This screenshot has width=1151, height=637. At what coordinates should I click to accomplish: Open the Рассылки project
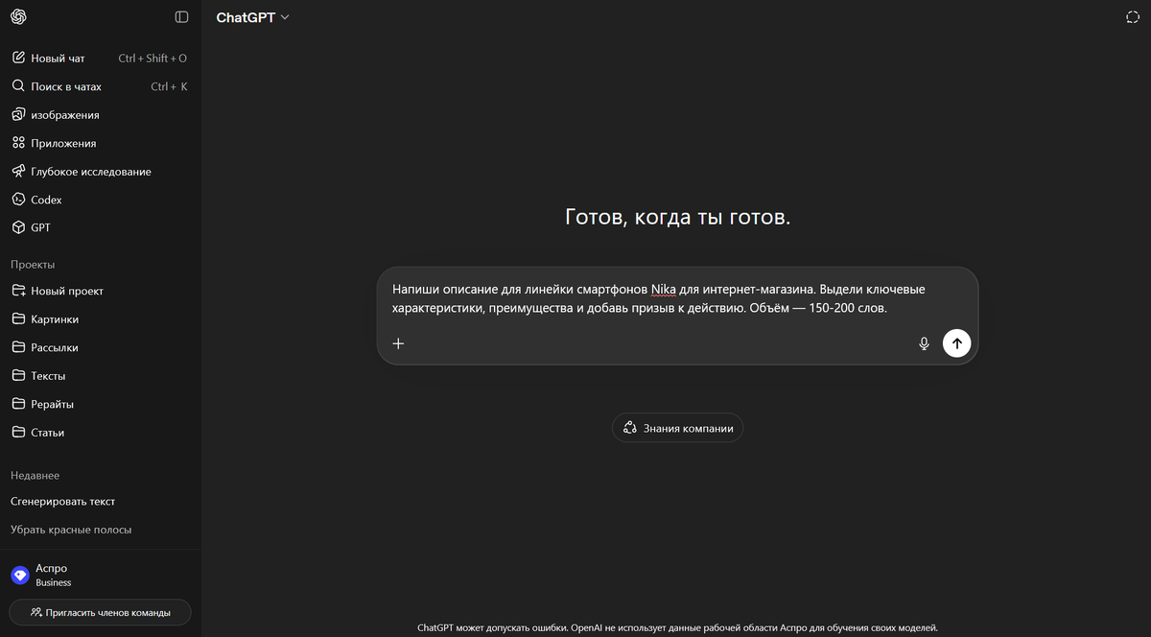point(100,347)
